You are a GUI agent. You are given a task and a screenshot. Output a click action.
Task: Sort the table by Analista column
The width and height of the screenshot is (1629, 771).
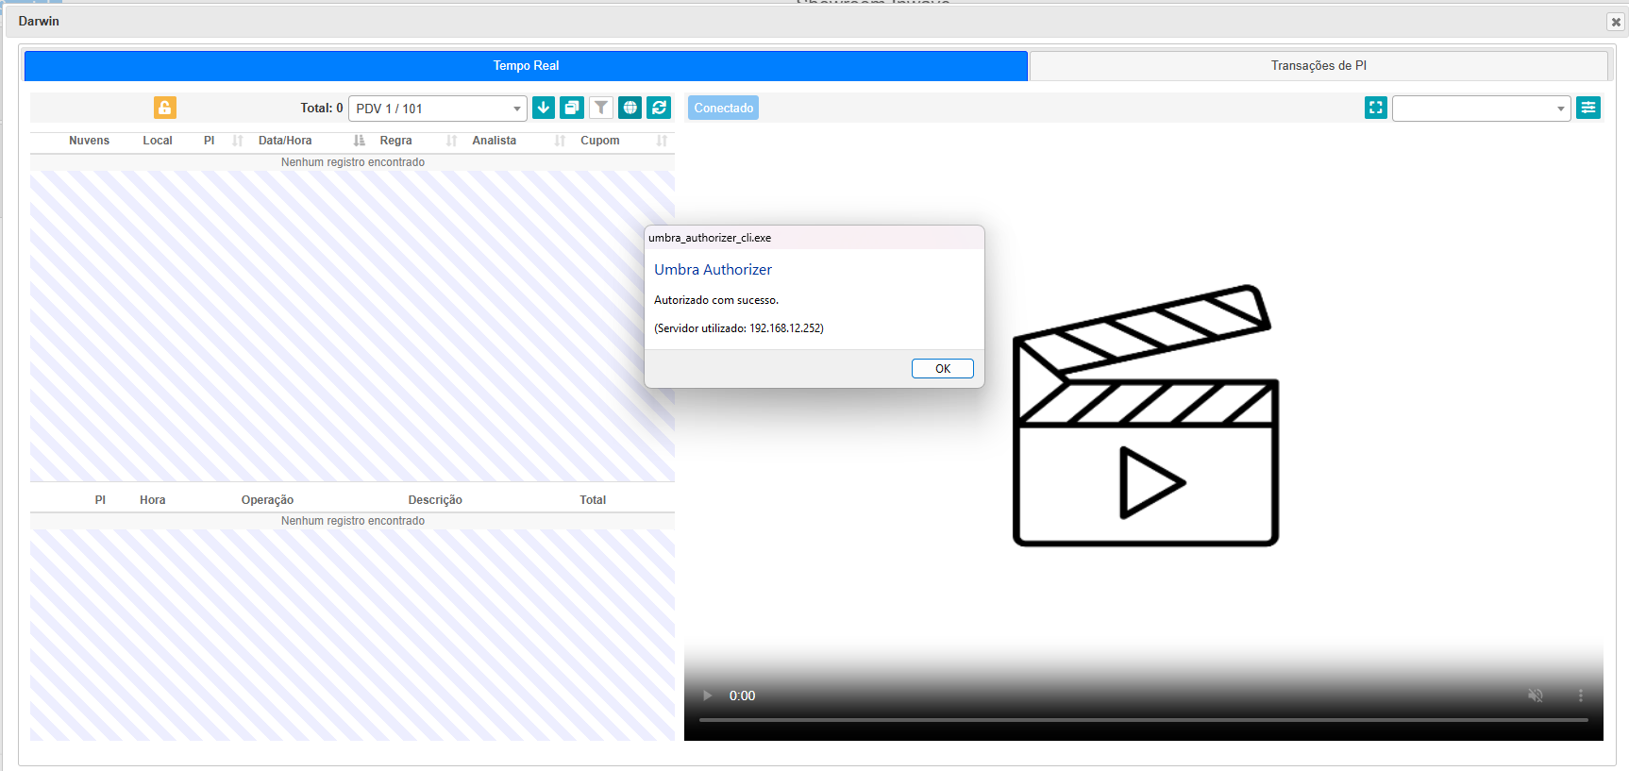pos(494,141)
